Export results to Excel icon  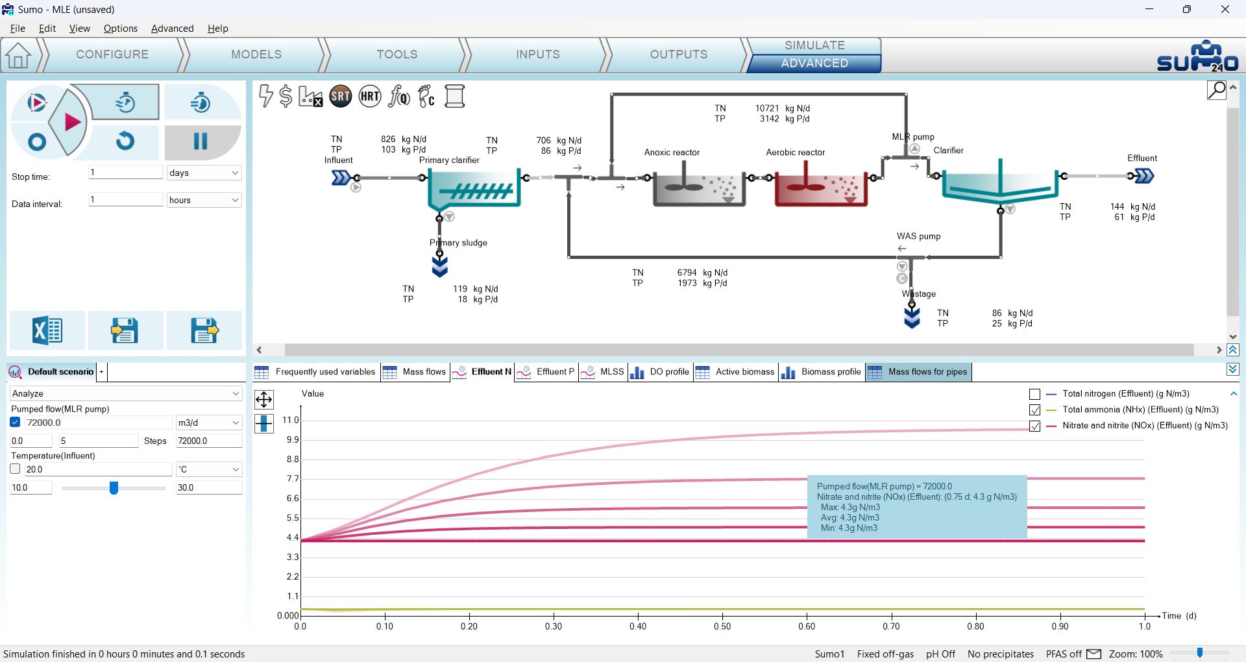click(x=47, y=330)
